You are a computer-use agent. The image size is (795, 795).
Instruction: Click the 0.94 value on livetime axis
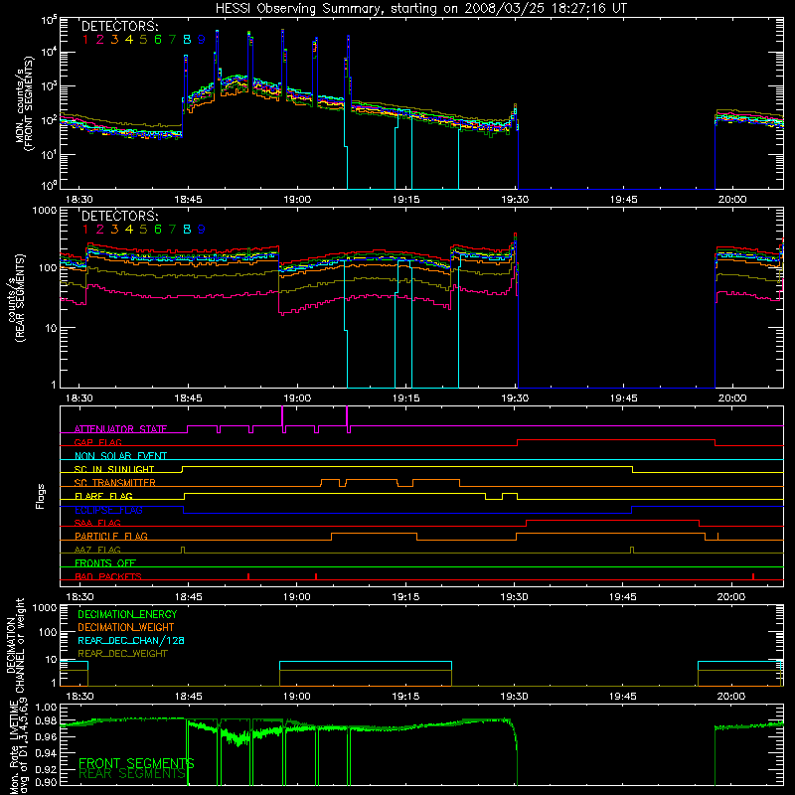point(46,751)
